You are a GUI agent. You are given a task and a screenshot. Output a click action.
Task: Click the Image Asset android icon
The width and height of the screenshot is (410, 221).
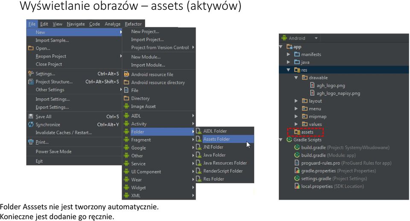[126, 106]
